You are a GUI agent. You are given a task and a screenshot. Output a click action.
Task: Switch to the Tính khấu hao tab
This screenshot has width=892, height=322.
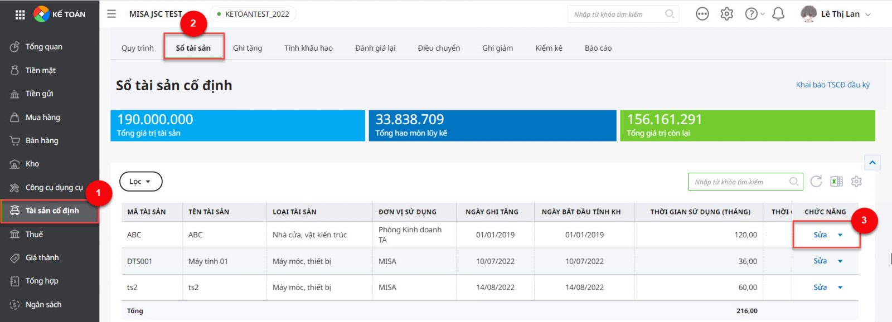tap(308, 48)
